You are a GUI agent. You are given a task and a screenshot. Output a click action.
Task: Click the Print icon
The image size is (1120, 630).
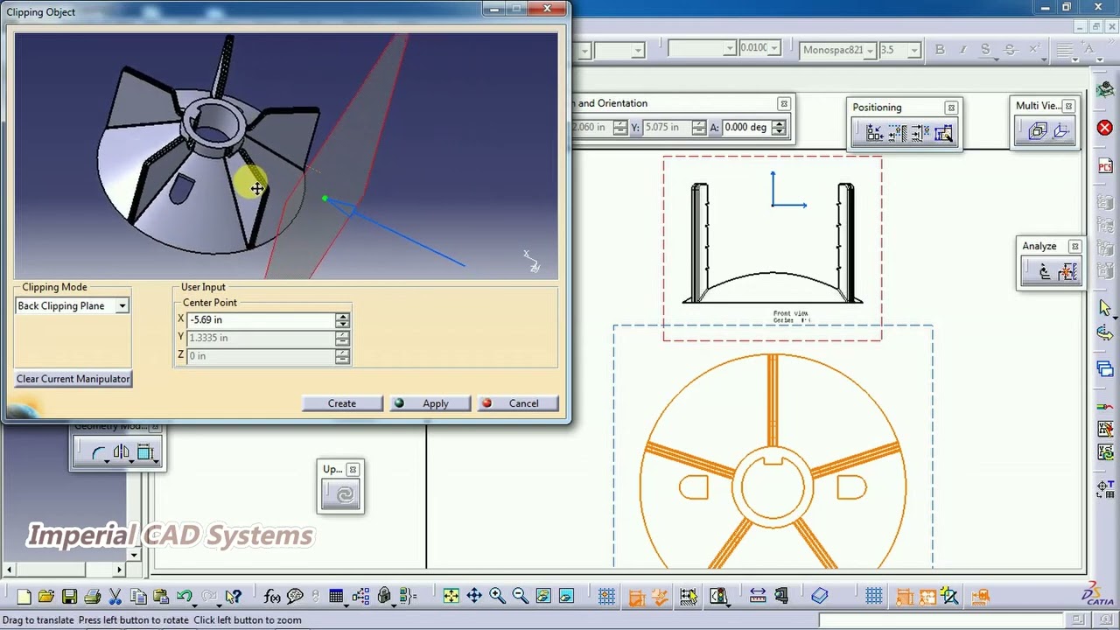92,597
